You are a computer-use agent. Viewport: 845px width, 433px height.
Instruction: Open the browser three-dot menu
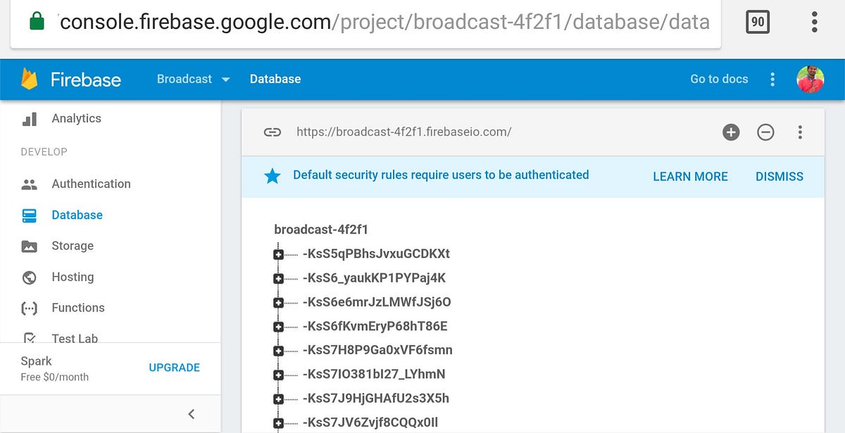[814, 22]
